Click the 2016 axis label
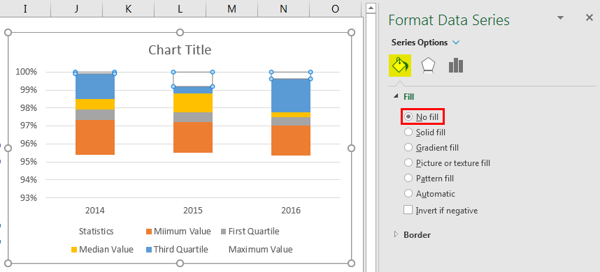The height and width of the screenshot is (272, 600). 291,211
